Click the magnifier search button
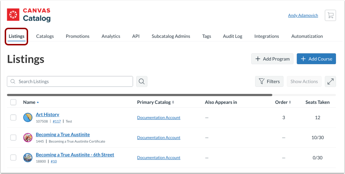The height and width of the screenshot is (174, 345). pyautogui.click(x=142, y=81)
